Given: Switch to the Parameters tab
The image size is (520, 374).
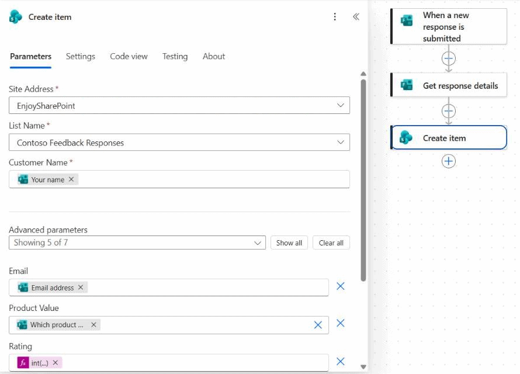Looking at the screenshot, I should click(30, 56).
